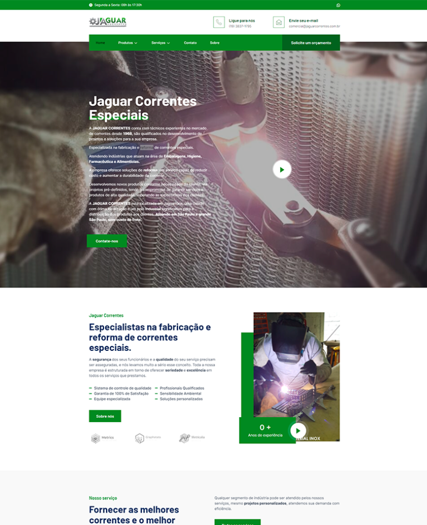Click the welder image thumbnail
This screenshot has width=427, height=525.
[296, 367]
